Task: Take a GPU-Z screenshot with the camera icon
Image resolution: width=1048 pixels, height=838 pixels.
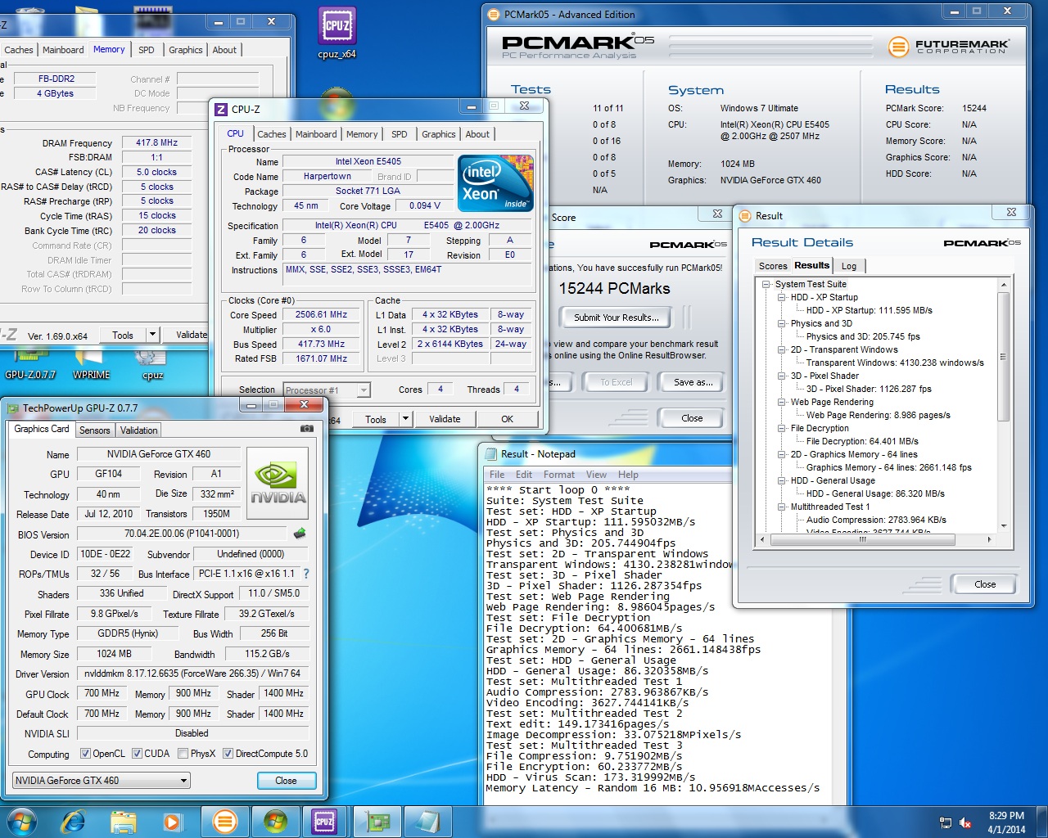Action: (x=307, y=428)
